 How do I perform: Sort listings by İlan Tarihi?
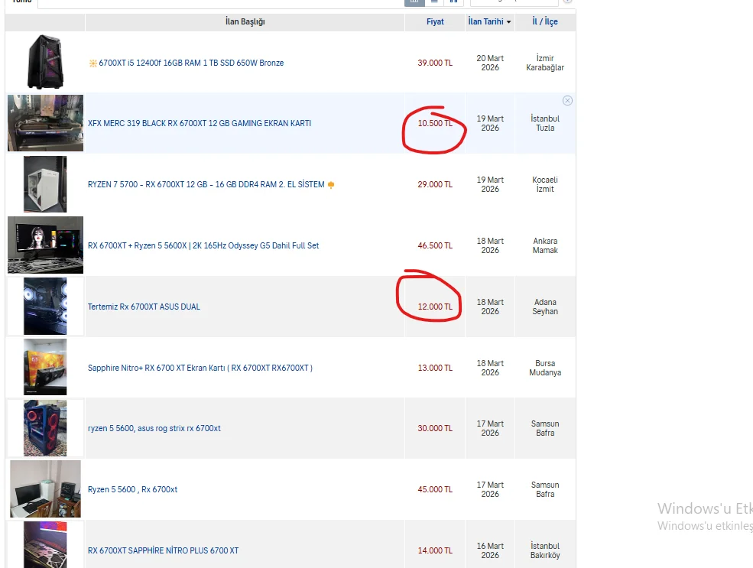[x=489, y=21]
